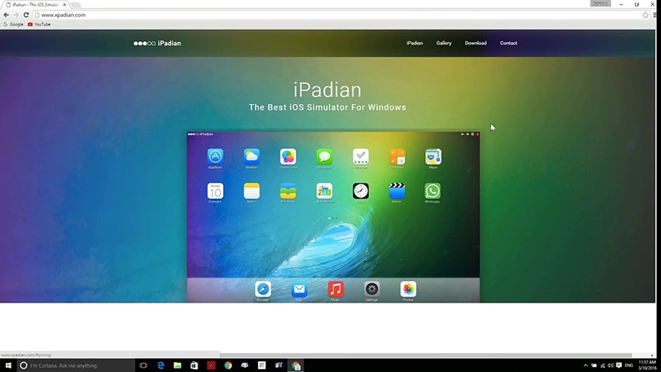Open File Explorer from the taskbar
The image size is (661, 372).
click(x=178, y=365)
